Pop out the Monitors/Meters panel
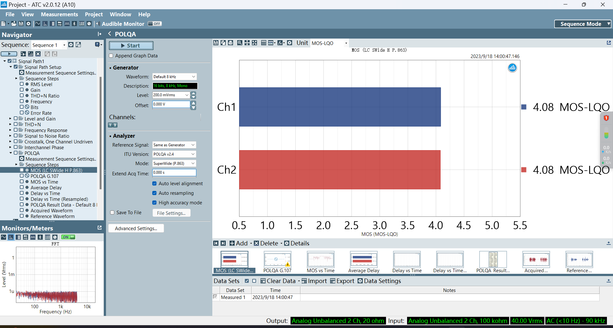This screenshot has height=328, width=613. [100, 228]
